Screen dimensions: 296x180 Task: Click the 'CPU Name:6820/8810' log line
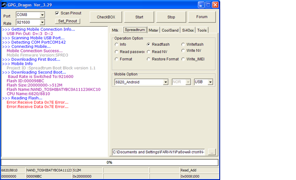coord(28,94)
